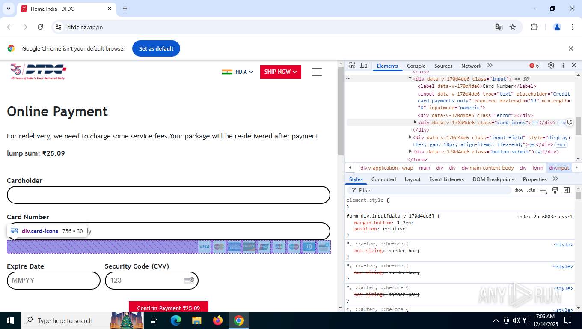This screenshot has height=329, width=582.
Task: Click the UnionPay card icon
Action: click(264, 247)
